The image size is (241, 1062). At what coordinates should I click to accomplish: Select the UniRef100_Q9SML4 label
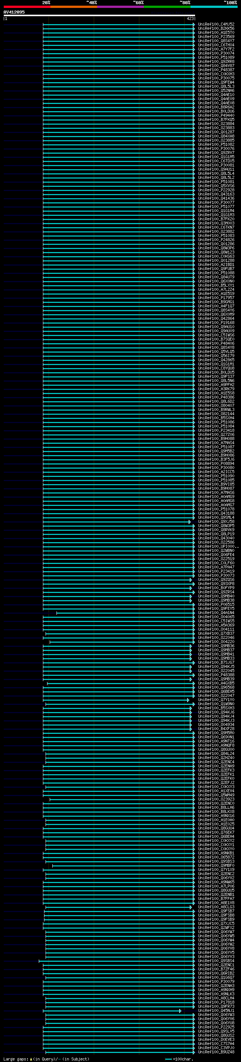tap(216, 518)
